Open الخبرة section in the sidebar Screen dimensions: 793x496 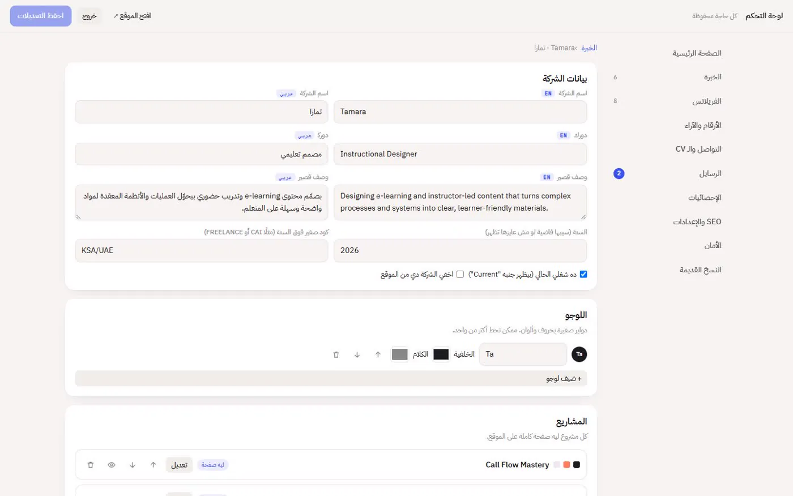[713, 77]
